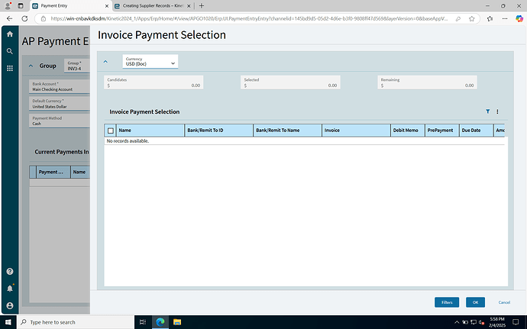This screenshot has height=329, width=527.
Task: View site information lock icon
Action: tap(44, 18)
